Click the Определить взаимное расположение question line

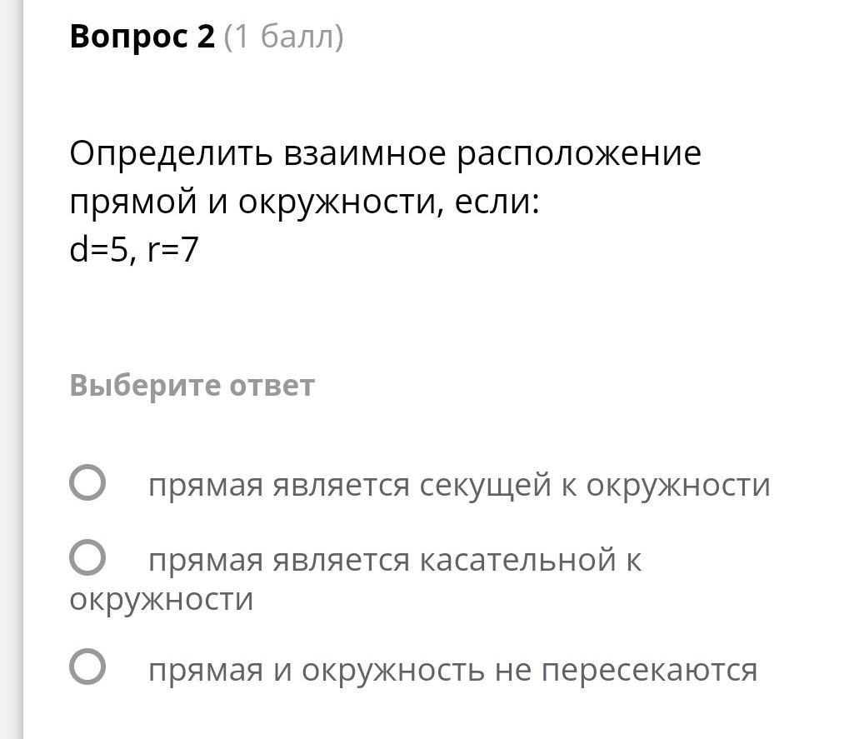coord(386,154)
